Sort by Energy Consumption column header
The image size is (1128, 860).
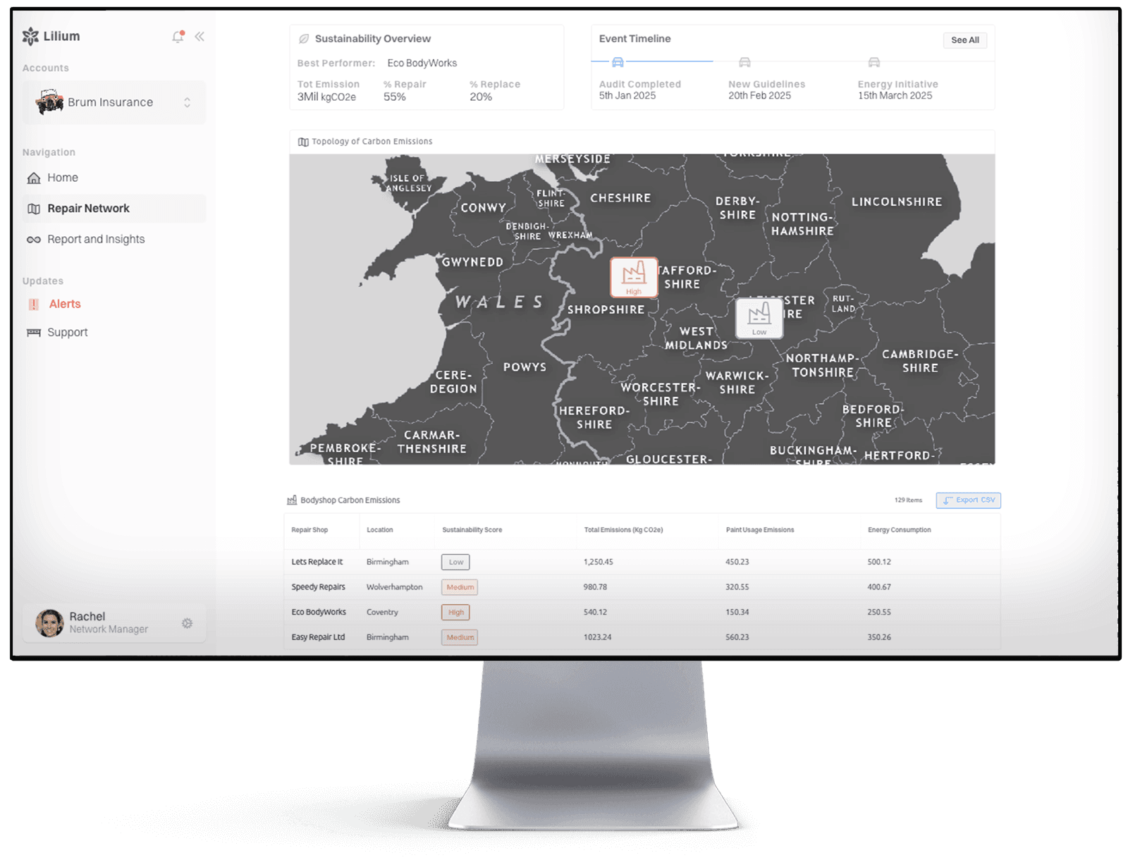[899, 530]
